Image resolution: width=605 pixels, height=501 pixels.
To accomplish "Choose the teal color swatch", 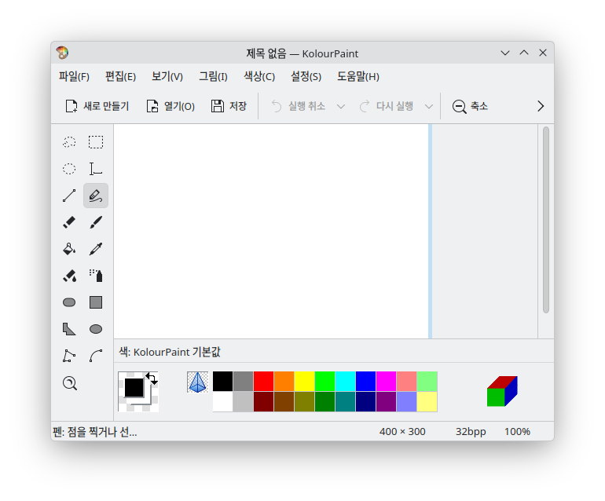I will coord(346,402).
